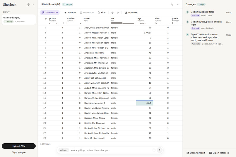
Task: Click the parch column header
Action: (177, 20)
